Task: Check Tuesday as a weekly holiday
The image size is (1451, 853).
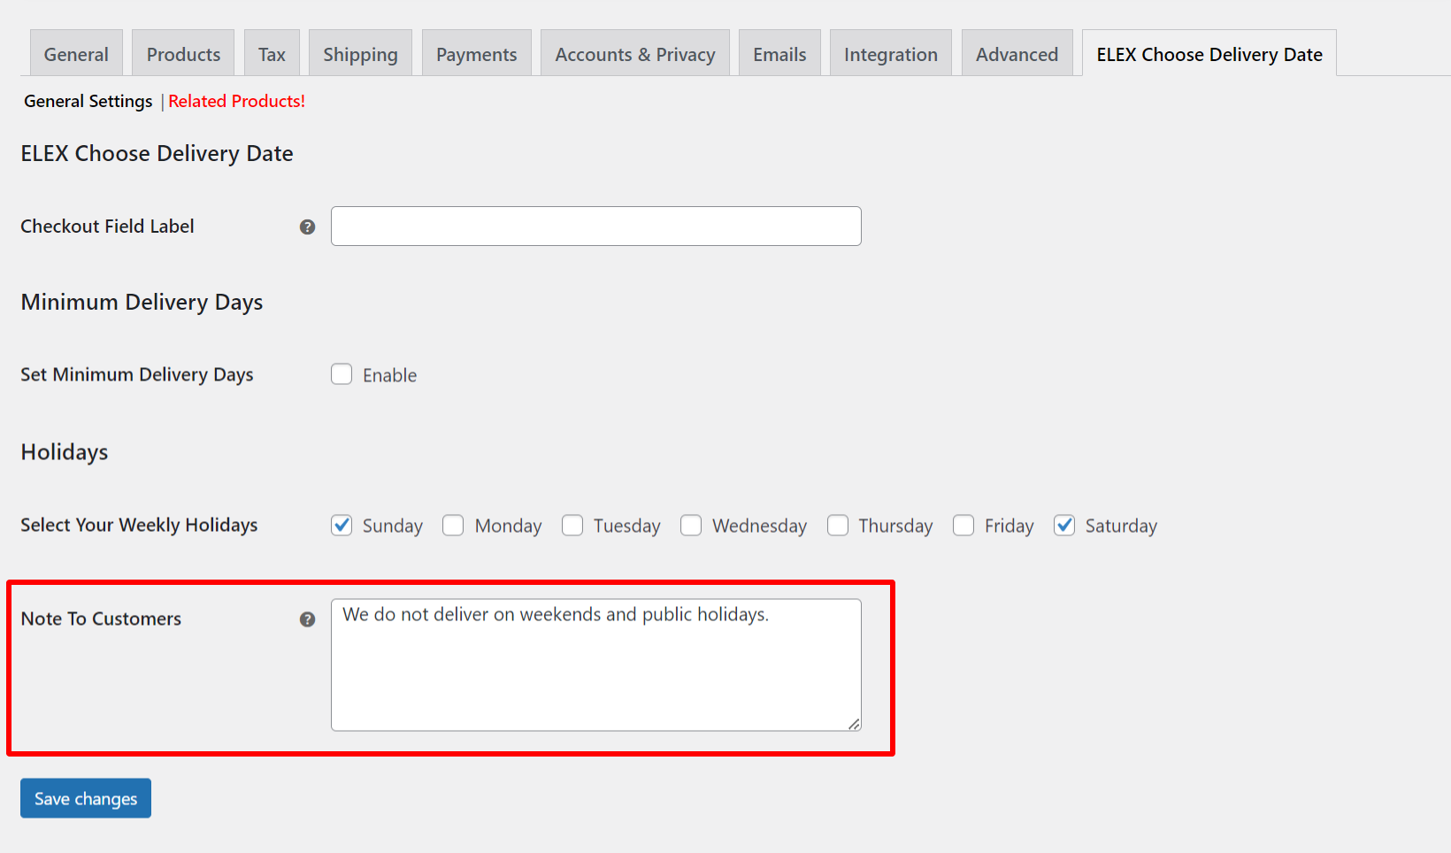Action: 572,525
